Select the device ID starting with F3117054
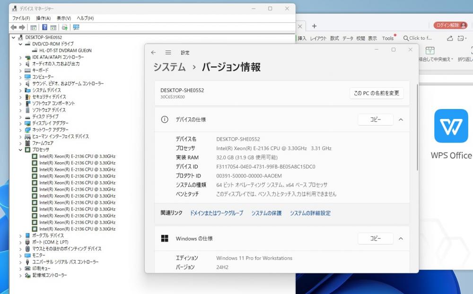Screen dimensions: 473x294 (x=265, y=167)
